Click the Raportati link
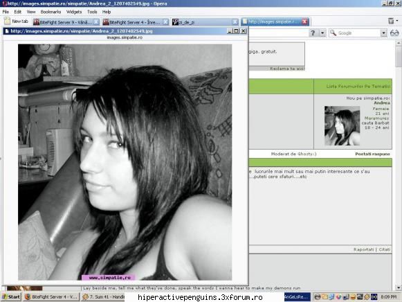 click(363, 249)
